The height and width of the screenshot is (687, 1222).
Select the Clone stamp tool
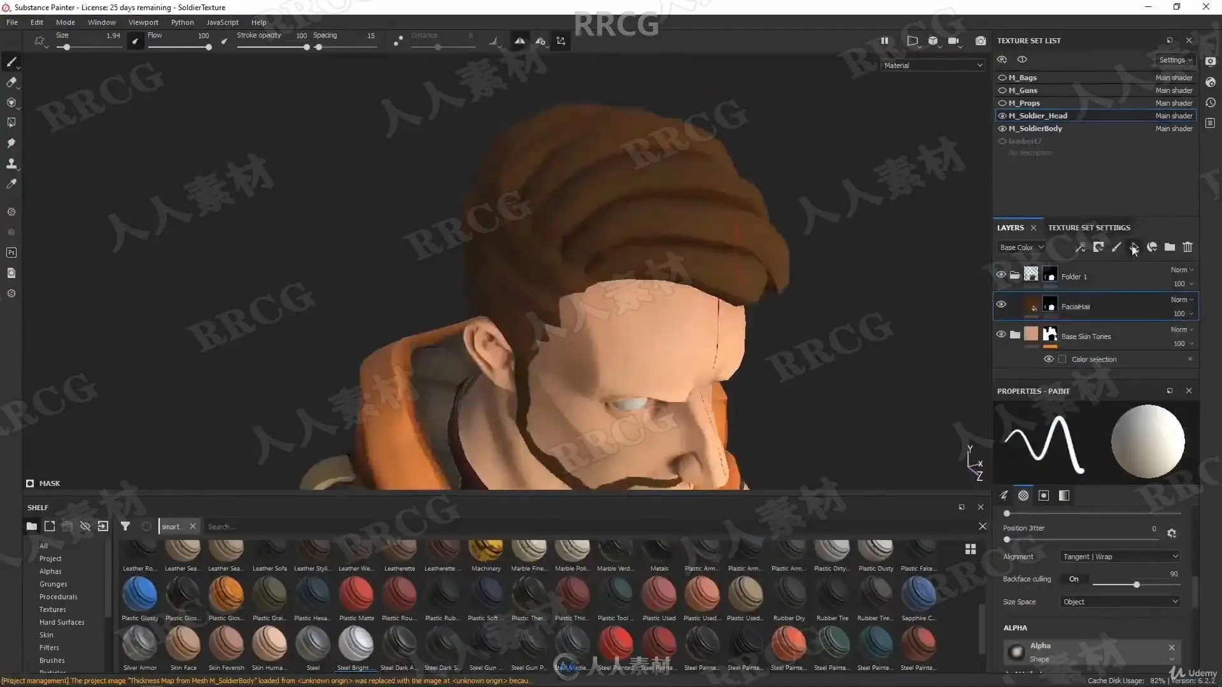(11, 163)
